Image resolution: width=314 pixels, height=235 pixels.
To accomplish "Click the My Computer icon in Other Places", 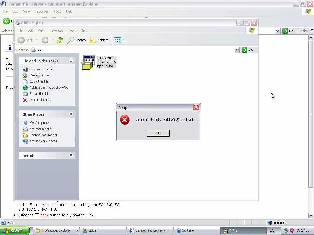I will (x=25, y=123).
